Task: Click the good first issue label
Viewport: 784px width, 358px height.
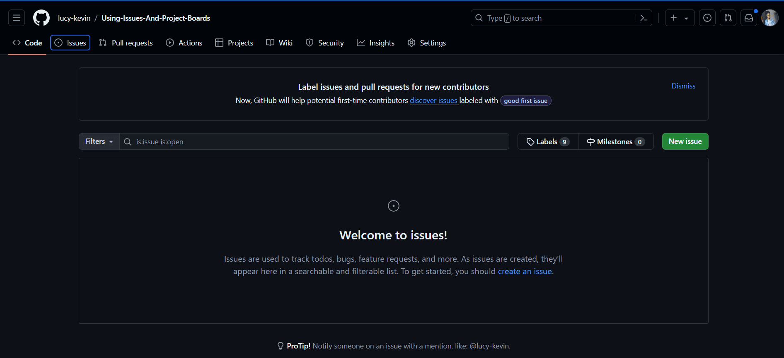Action: point(525,101)
